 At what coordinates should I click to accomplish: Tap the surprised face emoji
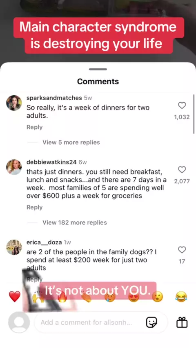158,297
